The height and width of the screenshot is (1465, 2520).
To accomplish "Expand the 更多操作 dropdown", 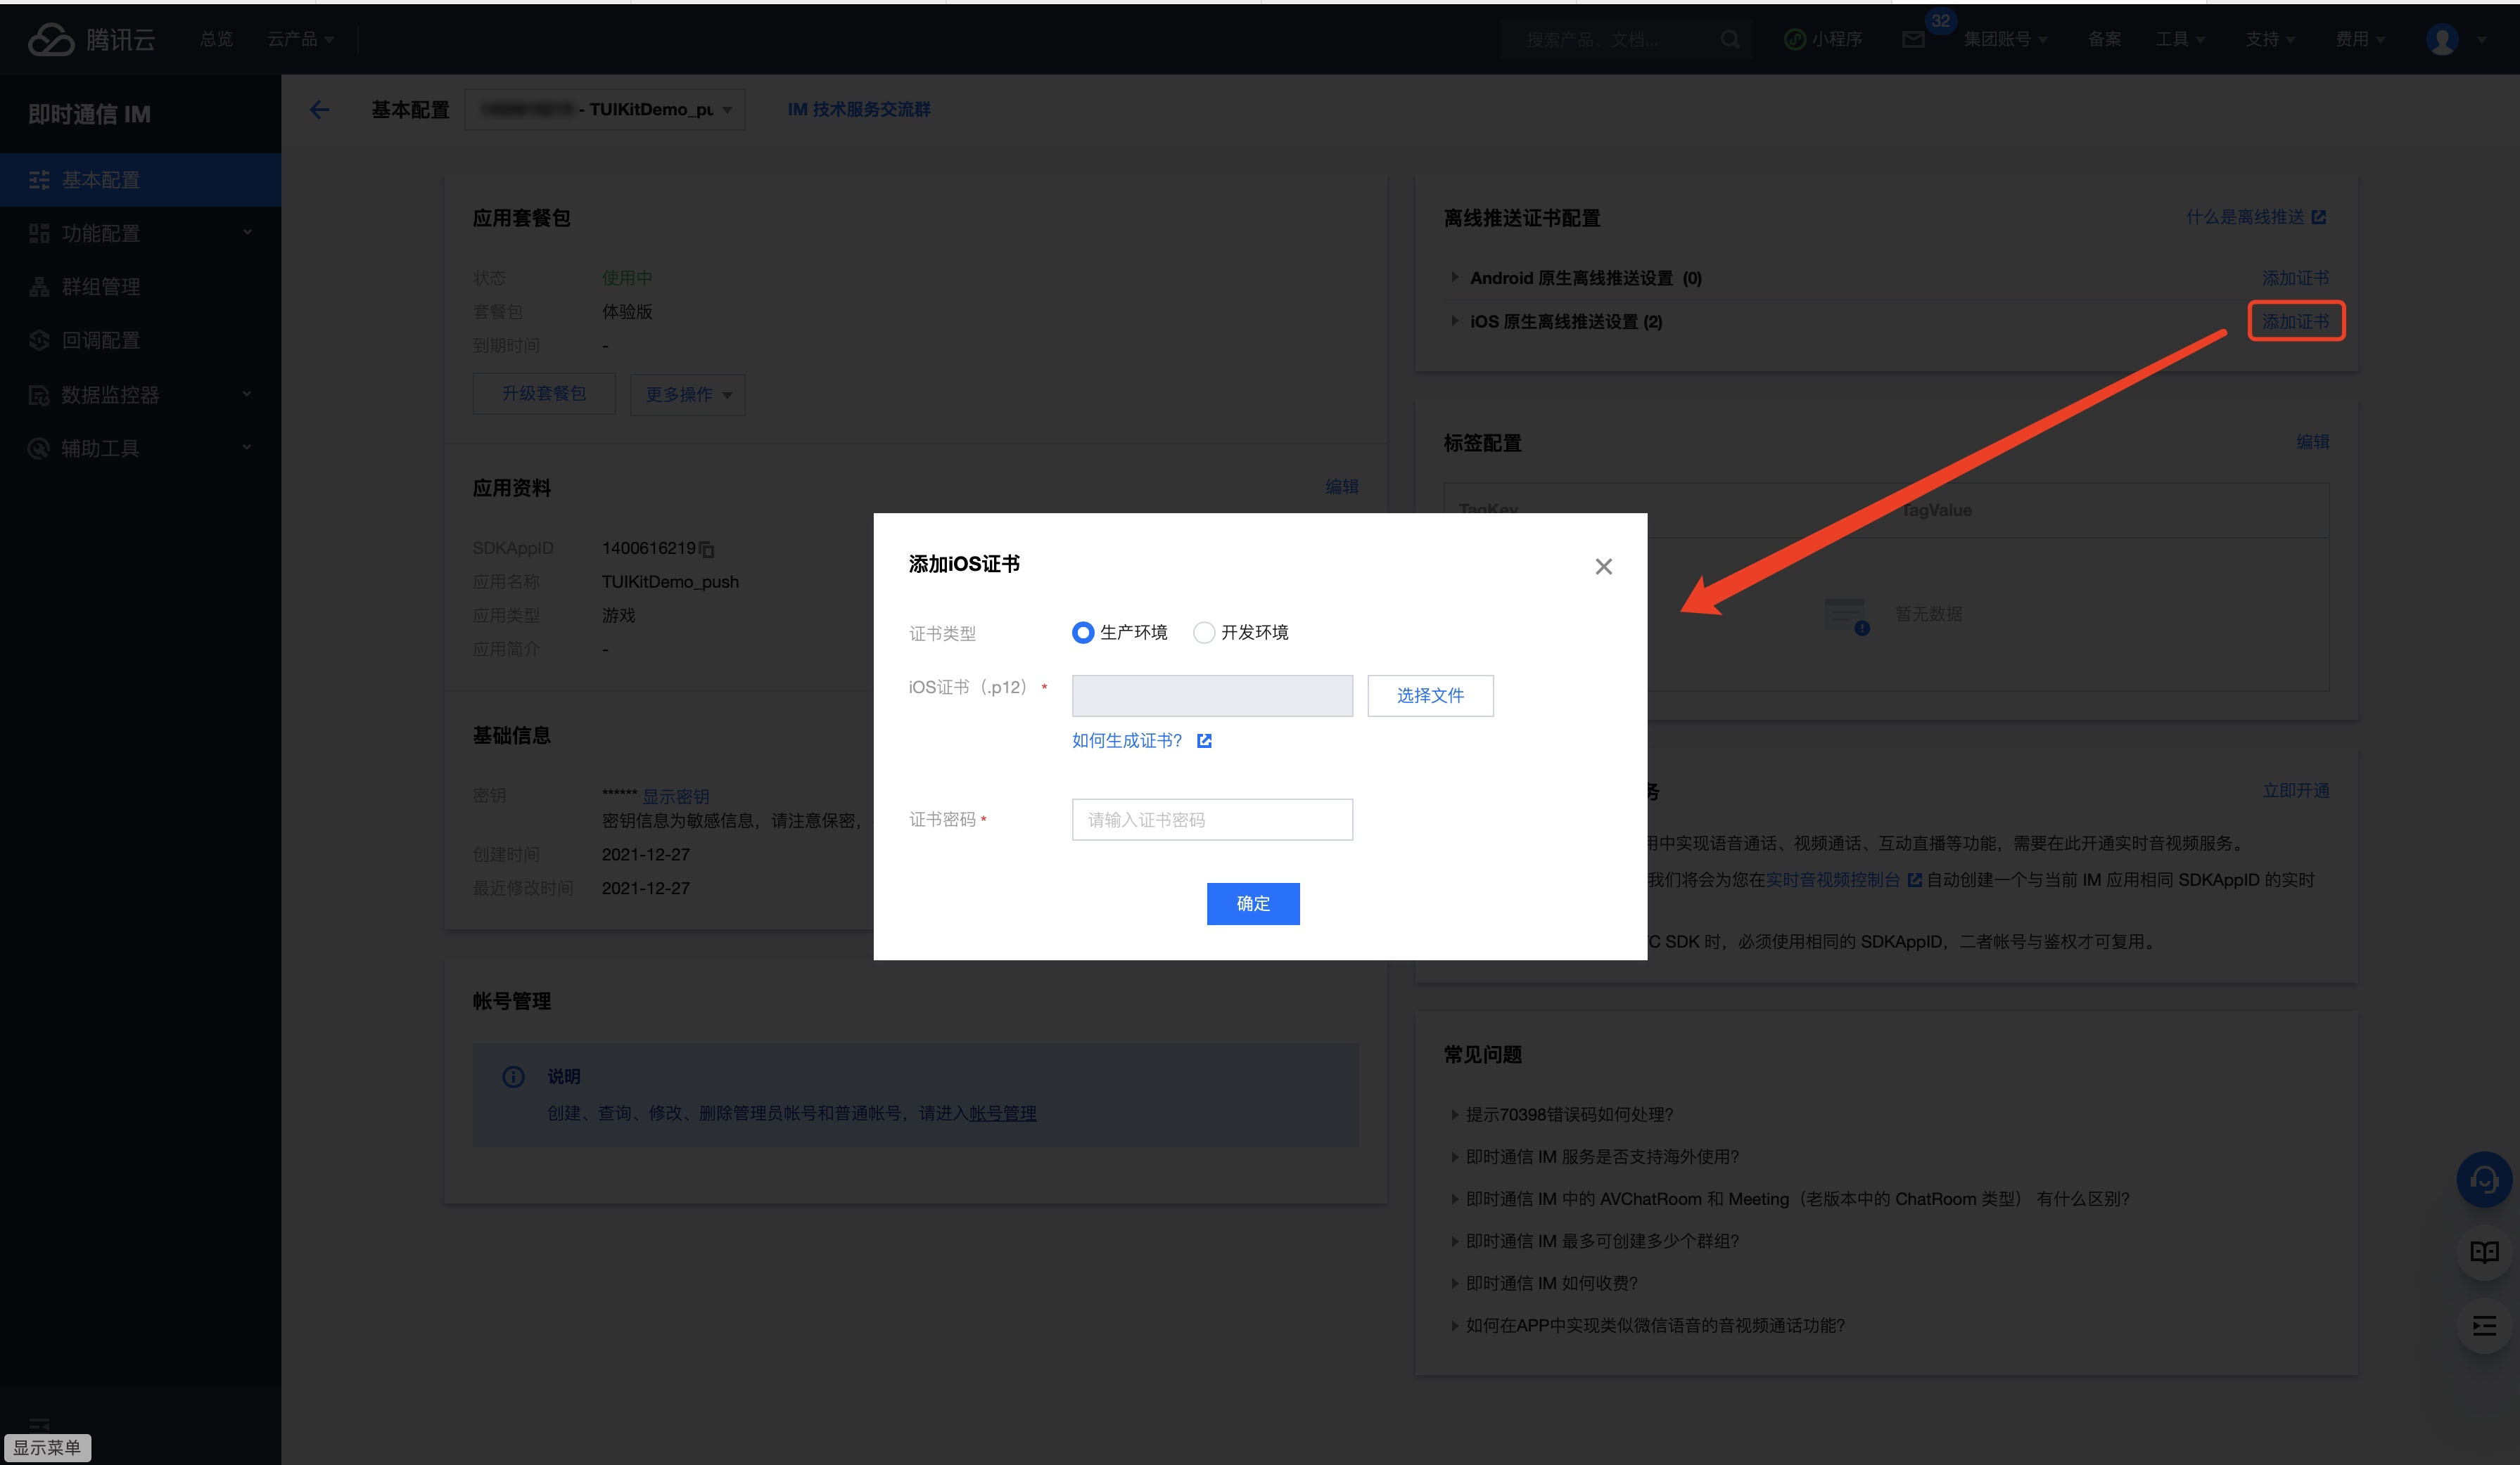I will pos(688,395).
